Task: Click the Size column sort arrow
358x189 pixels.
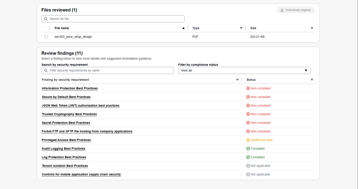Action: 312,28
